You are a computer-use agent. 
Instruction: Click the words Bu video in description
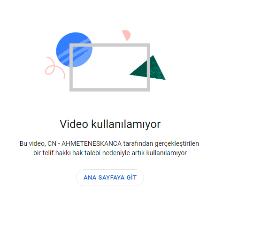32,143
